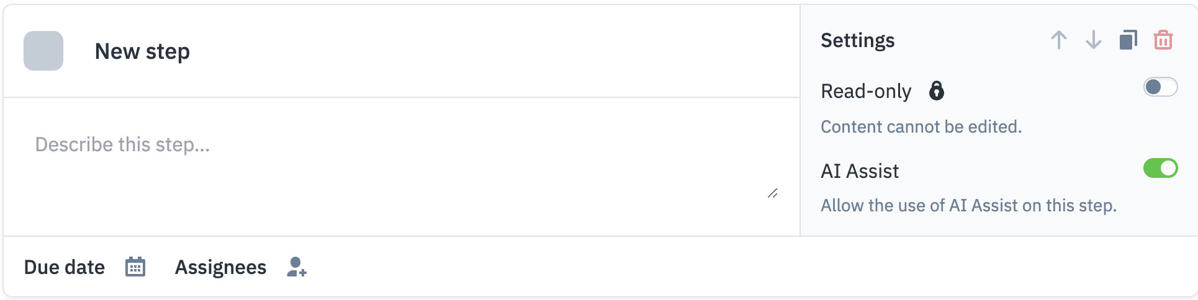Click the "AI Assist" setting label
Screen dimensions: 1198x300
click(x=860, y=171)
